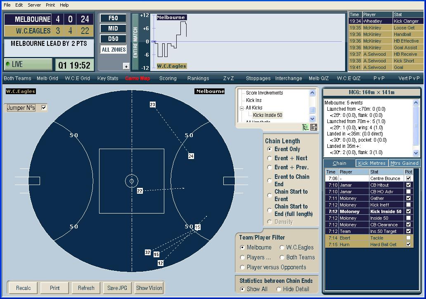Switch the event list to detail list icon
The width and height of the screenshot is (426, 299).
click(314, 127)
